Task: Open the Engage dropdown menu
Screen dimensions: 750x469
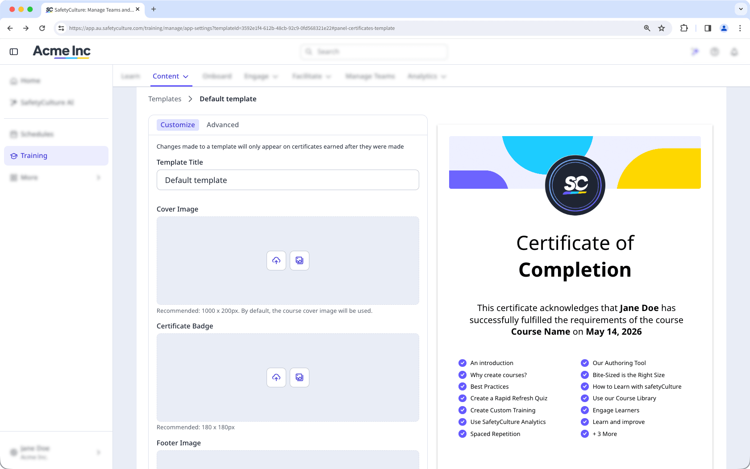Action: click(x=261, y=76)
